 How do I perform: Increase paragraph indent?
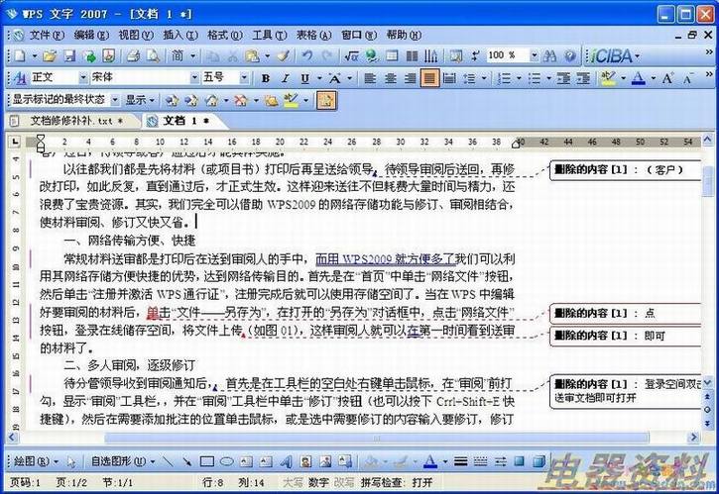coord(583,79)
